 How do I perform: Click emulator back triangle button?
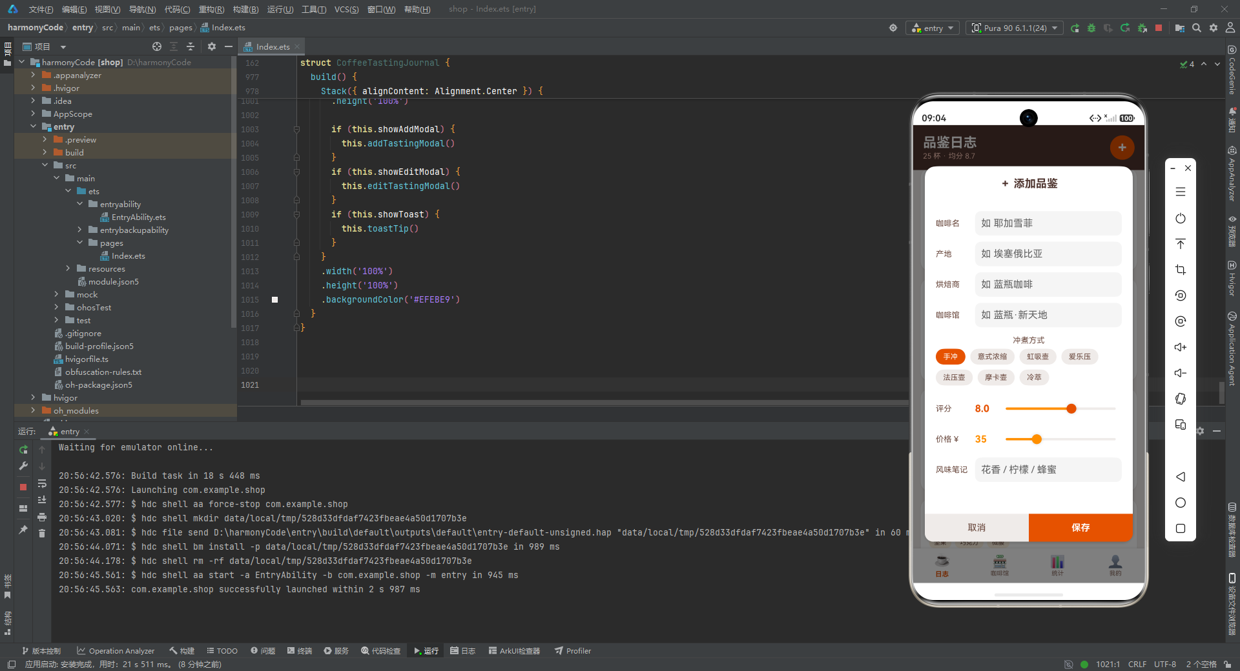[x=1181, y=477]
